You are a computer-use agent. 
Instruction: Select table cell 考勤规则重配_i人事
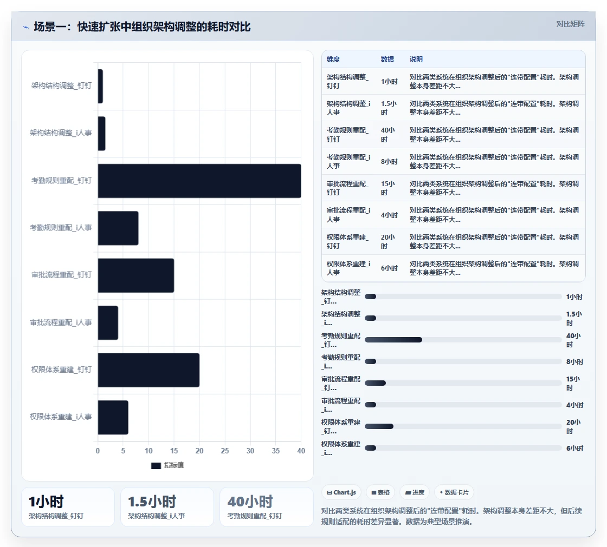coord(348,162)
